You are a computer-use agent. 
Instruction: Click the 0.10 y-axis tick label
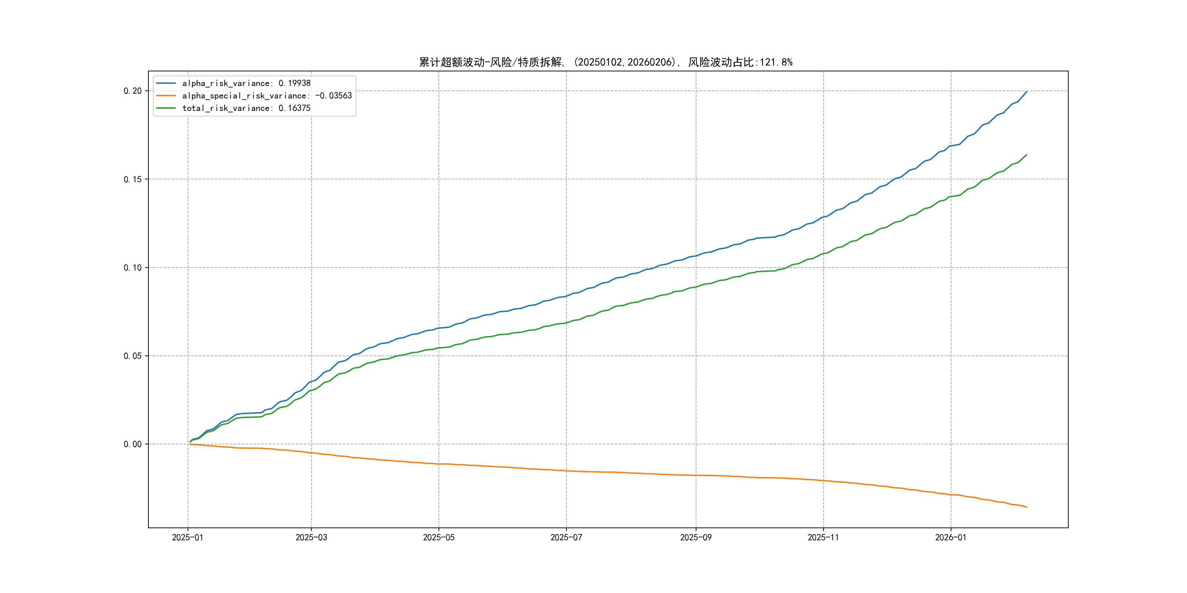pyautogui.click(x=132, y=268)
